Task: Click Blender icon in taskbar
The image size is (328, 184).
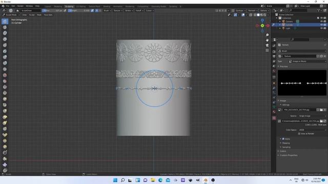Action: pos(206,180)
